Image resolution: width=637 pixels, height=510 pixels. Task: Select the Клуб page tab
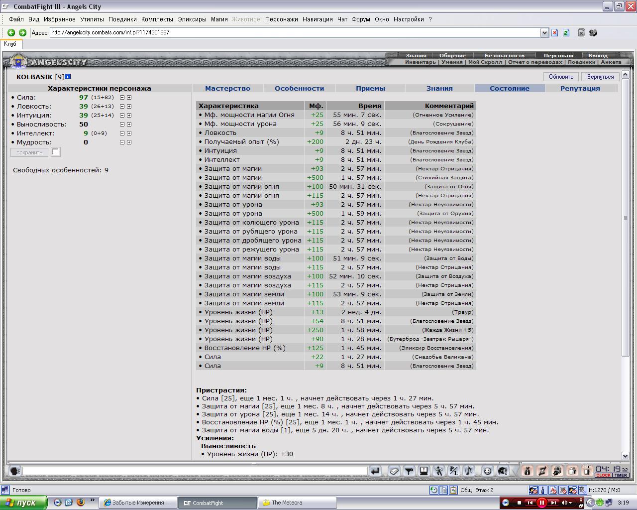tap(10, 44)
